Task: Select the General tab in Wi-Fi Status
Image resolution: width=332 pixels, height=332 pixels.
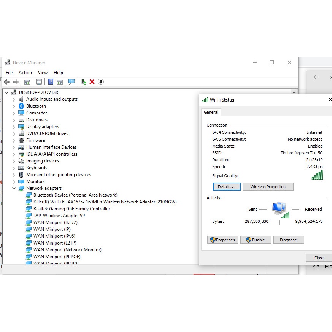Action: point(211,112)
